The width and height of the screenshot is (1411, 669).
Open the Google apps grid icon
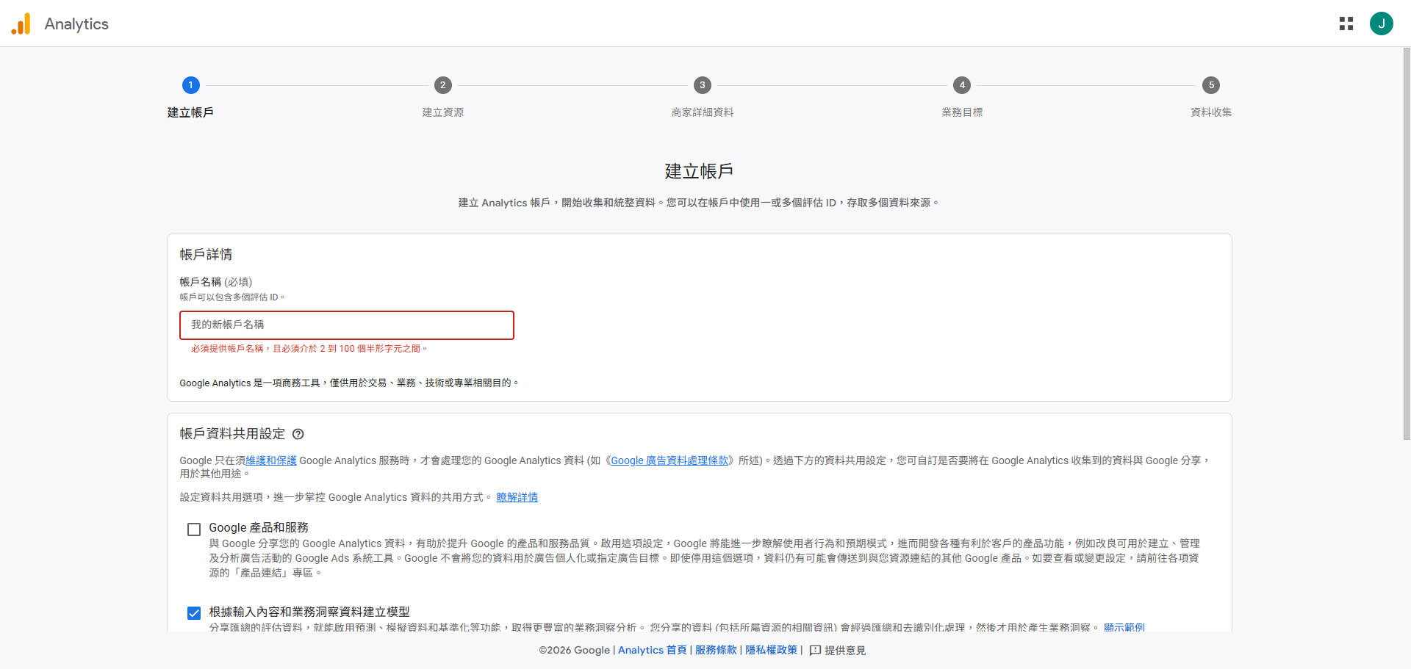click(x=1346, y=23)
